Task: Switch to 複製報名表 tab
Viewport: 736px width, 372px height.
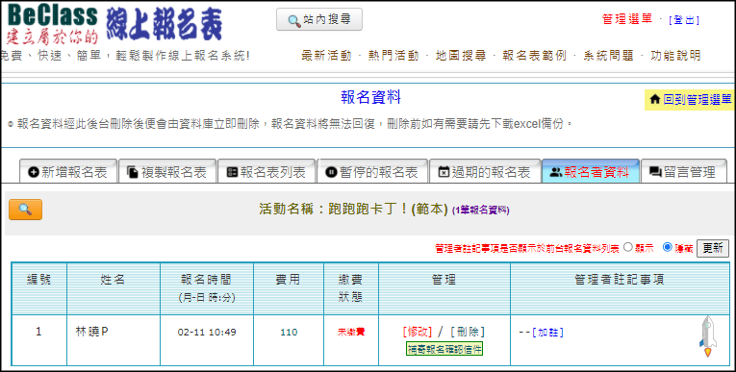Action: tap(167, 172)
